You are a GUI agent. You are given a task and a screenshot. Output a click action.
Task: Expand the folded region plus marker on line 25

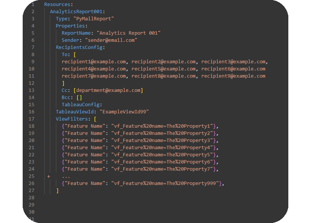coord(49,176)
